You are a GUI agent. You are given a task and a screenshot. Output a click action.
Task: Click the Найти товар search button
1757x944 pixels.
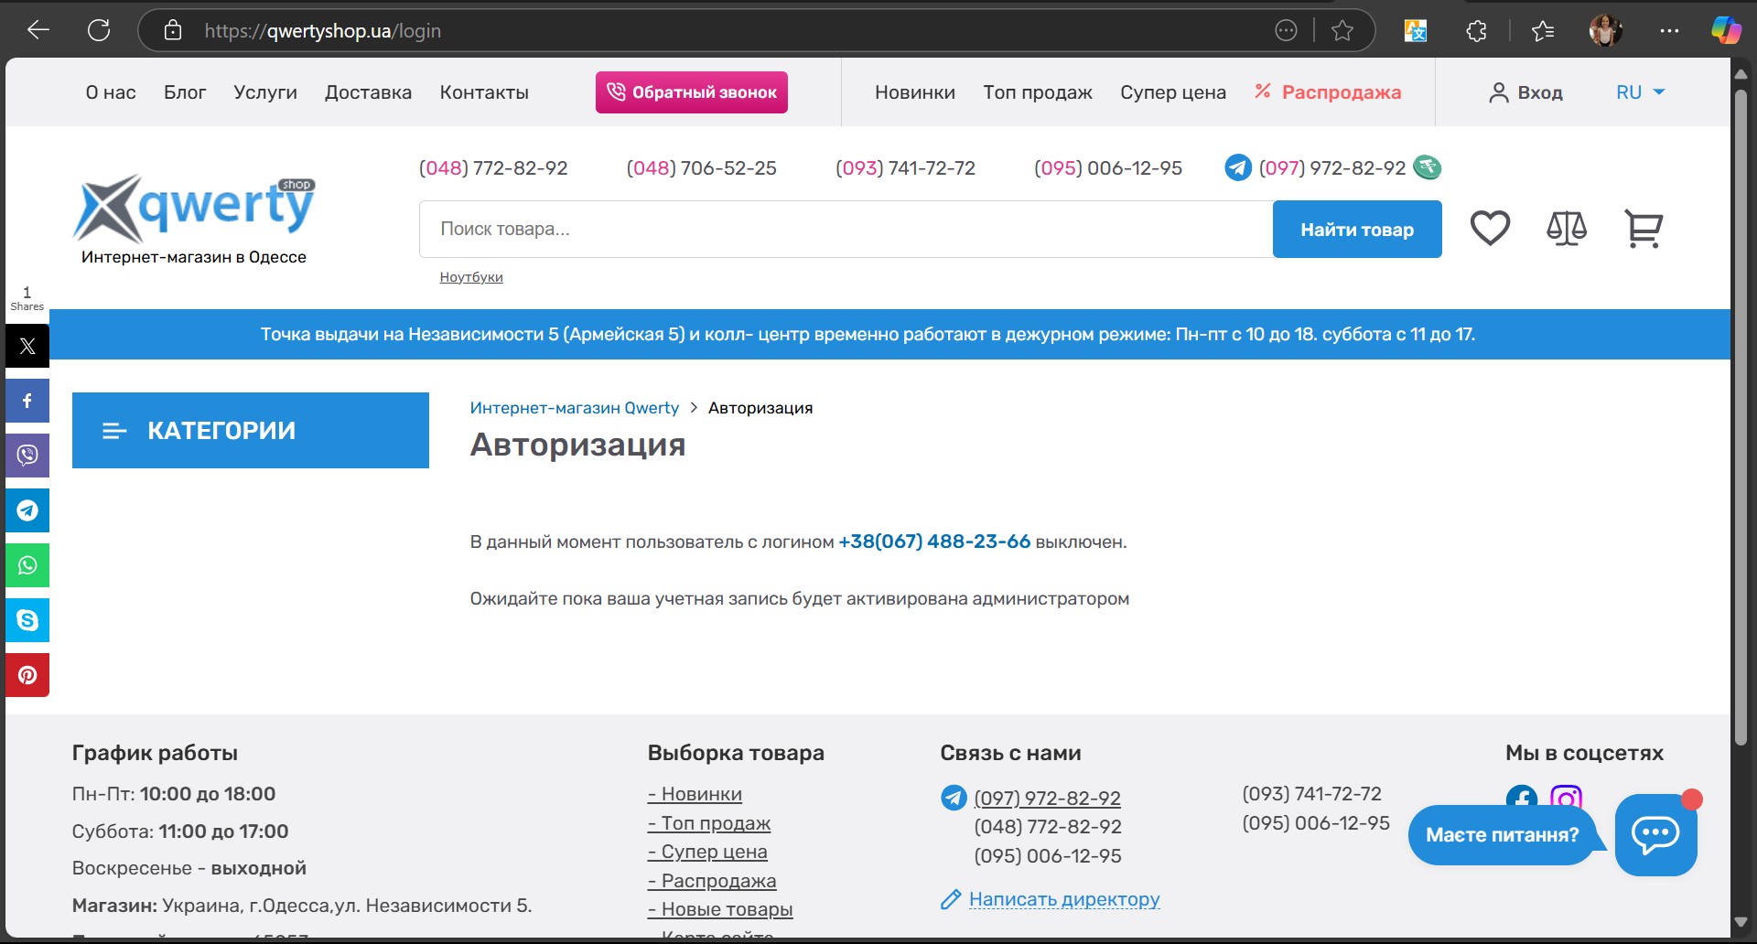(x=1356, y=230)
